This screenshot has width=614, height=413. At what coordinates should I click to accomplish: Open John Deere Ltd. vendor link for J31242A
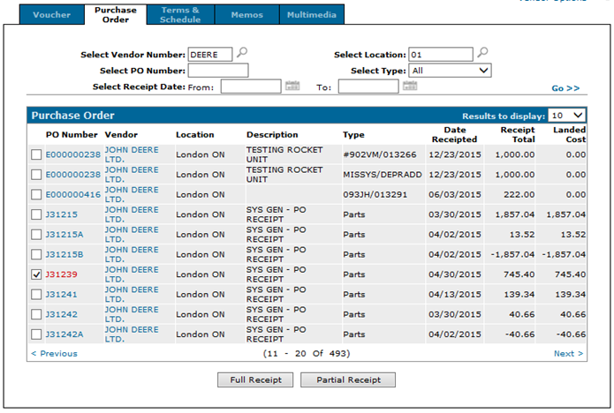click(x=132, y=334)
